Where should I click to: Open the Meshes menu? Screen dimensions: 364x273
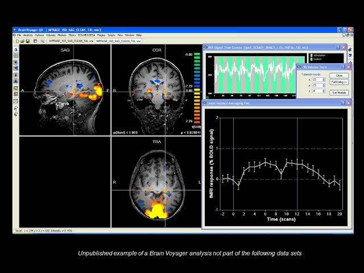(63, 35)
